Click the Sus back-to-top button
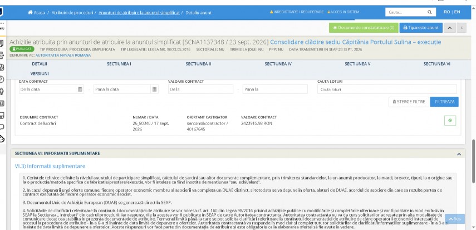This screenshot has width=476, height=230. point(455,219)
